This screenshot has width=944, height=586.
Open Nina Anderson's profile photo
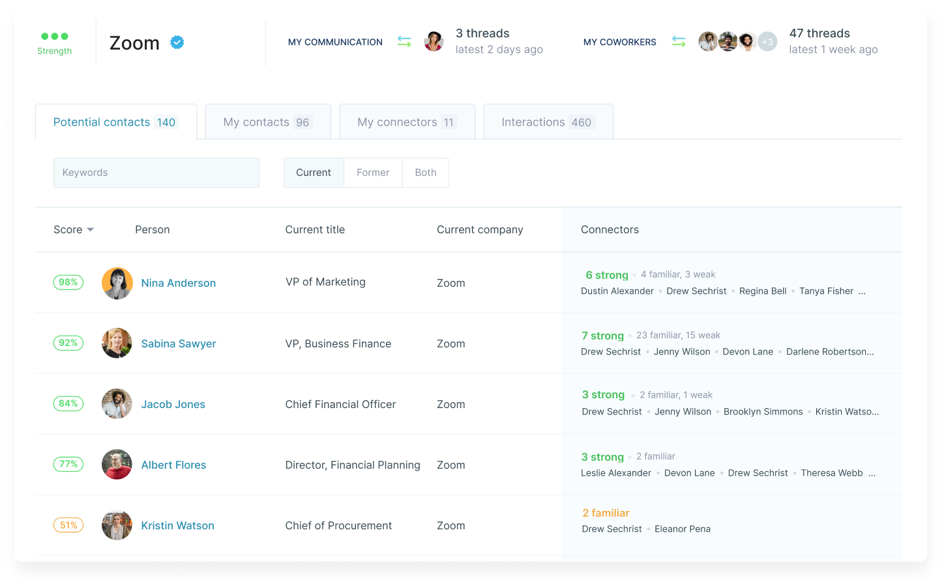click(x=117, y=283)
